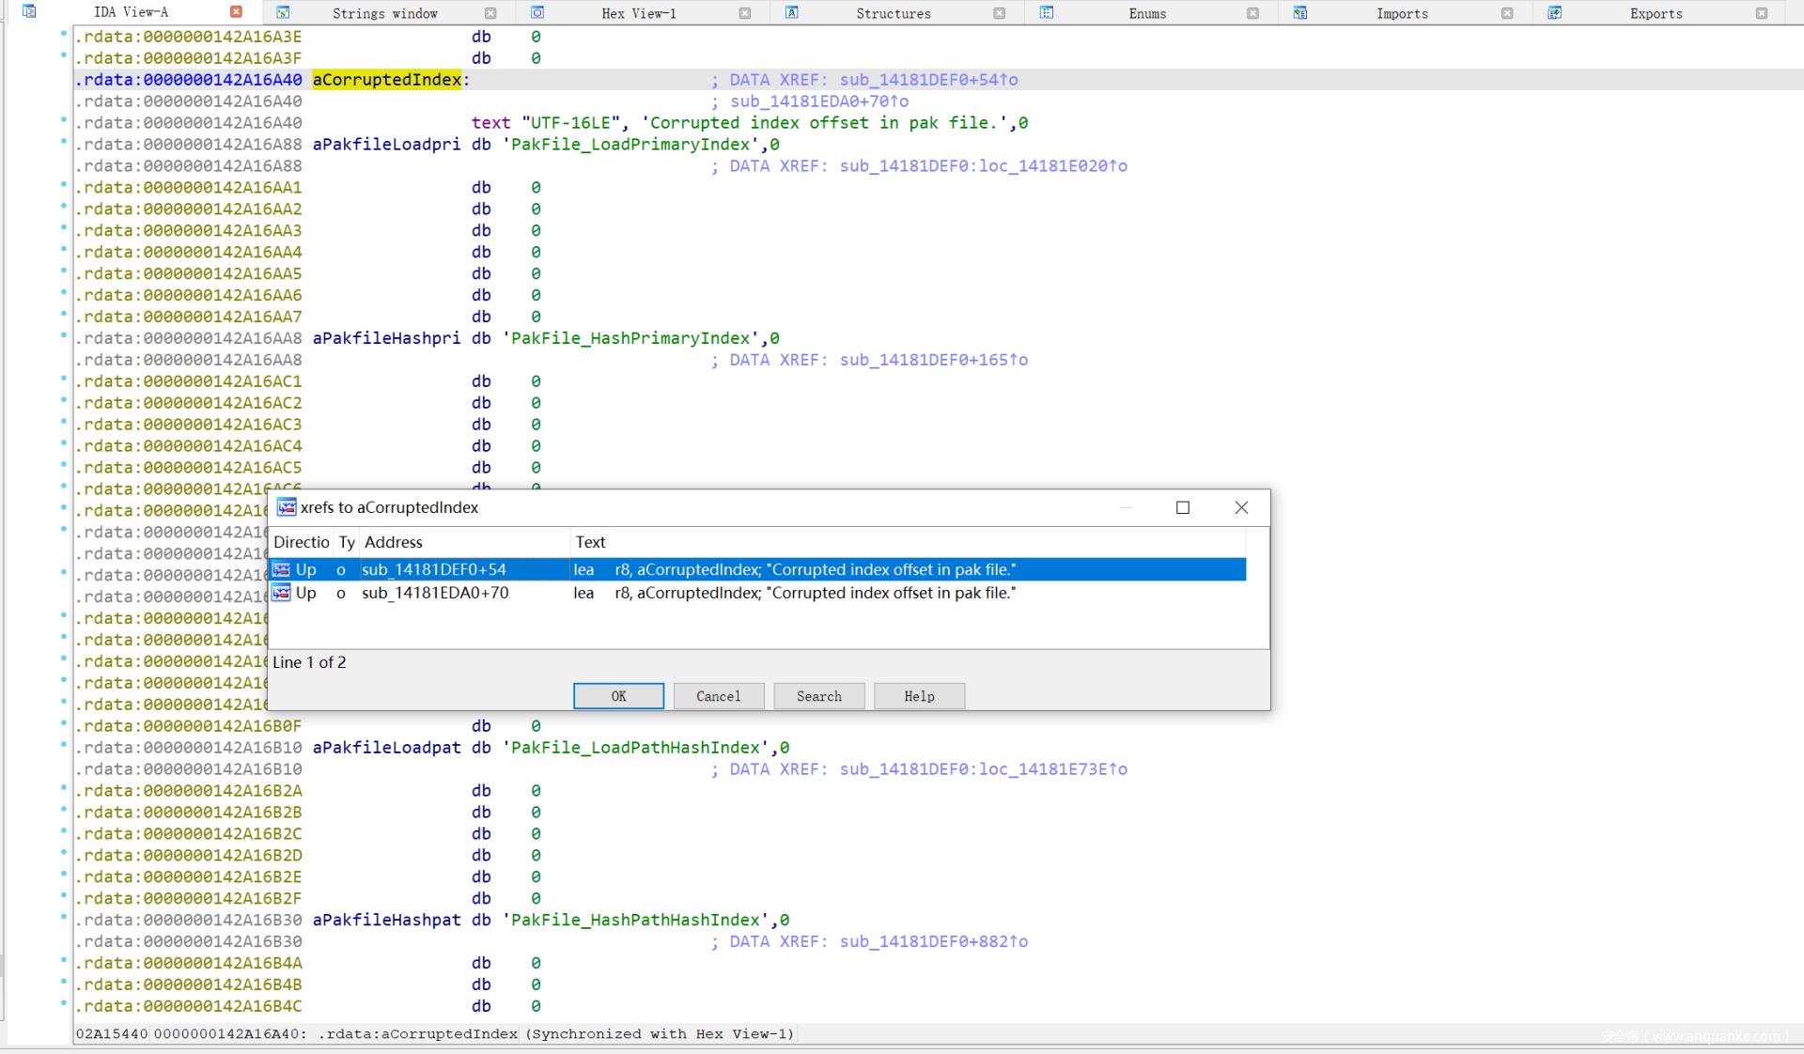Click the Structures tab icon

(792, 12)
